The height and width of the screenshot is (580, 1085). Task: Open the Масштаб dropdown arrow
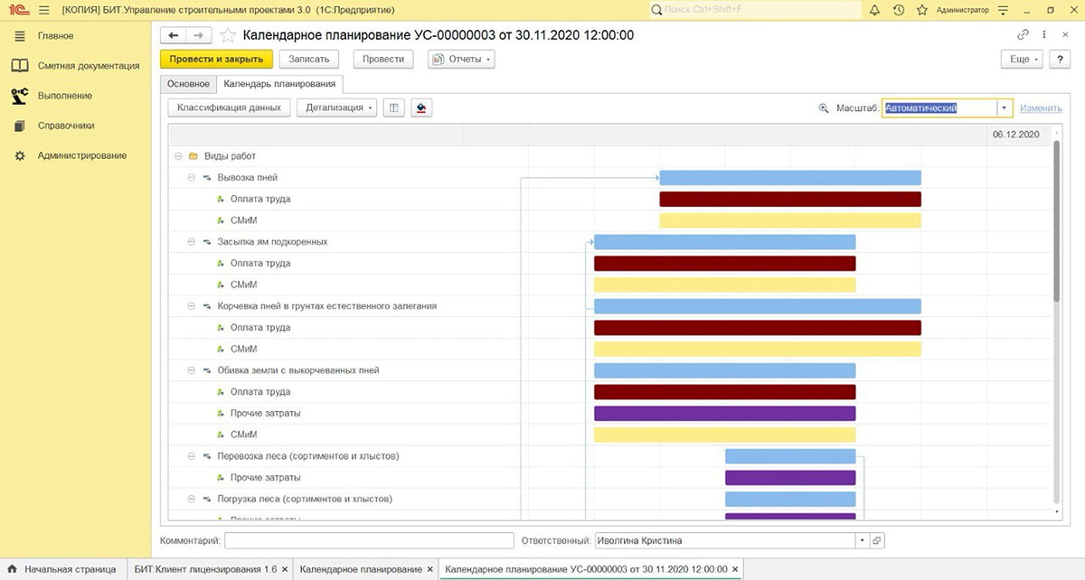point(1004,108)
